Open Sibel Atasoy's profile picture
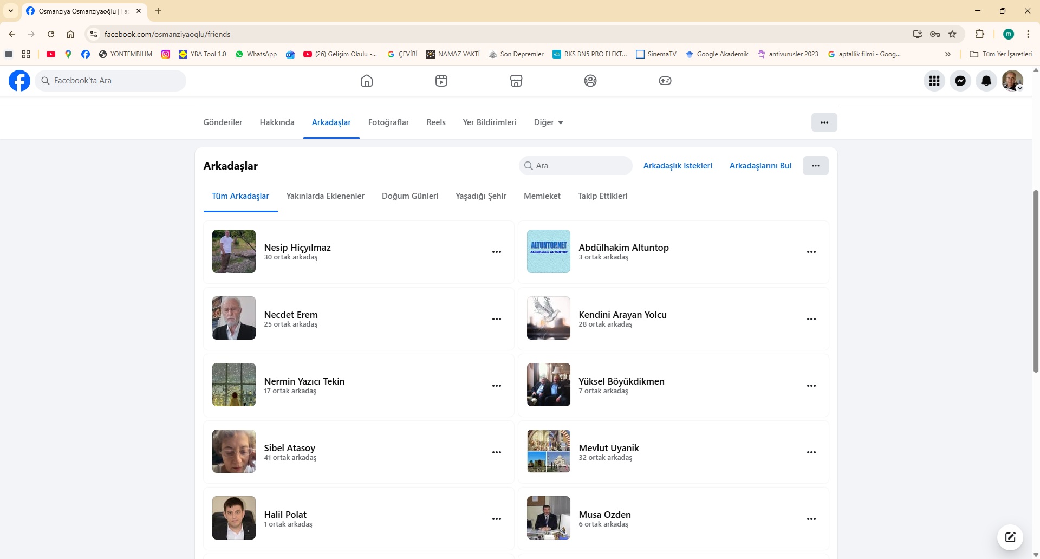The image size is (1040, 559). 234,451
